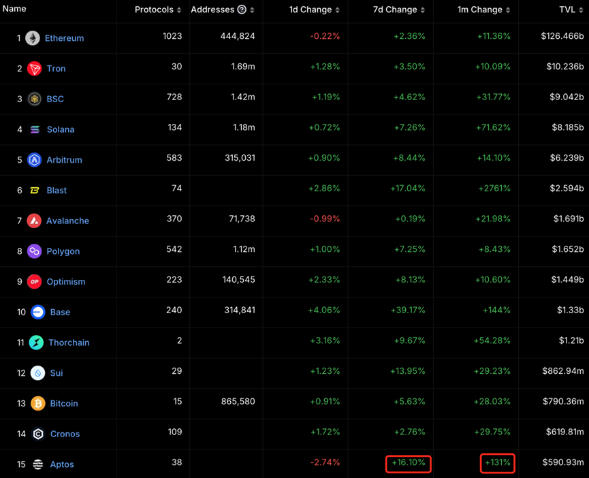Click Tron addresses value 1.69m
The image size is (589, 478).
(x=243, y=67)
